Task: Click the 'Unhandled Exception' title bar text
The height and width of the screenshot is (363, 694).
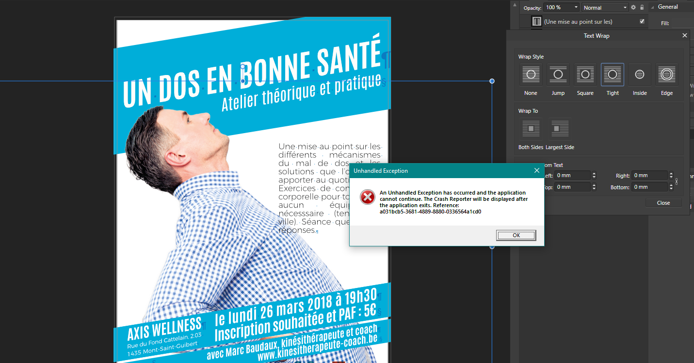Action: coord(381,171)
